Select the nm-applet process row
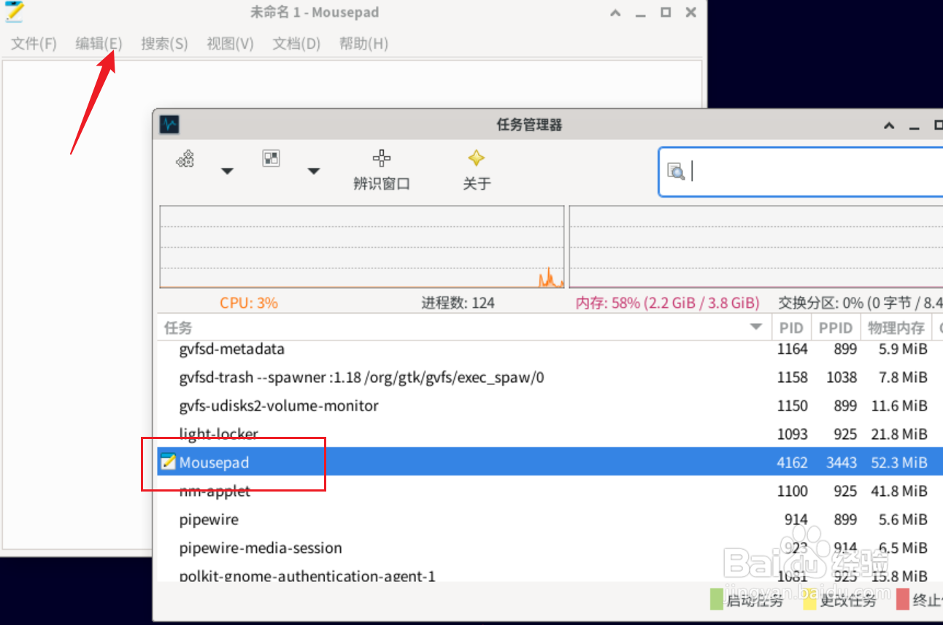The width and height of the screenshot is (943, 625). point(550,491)
